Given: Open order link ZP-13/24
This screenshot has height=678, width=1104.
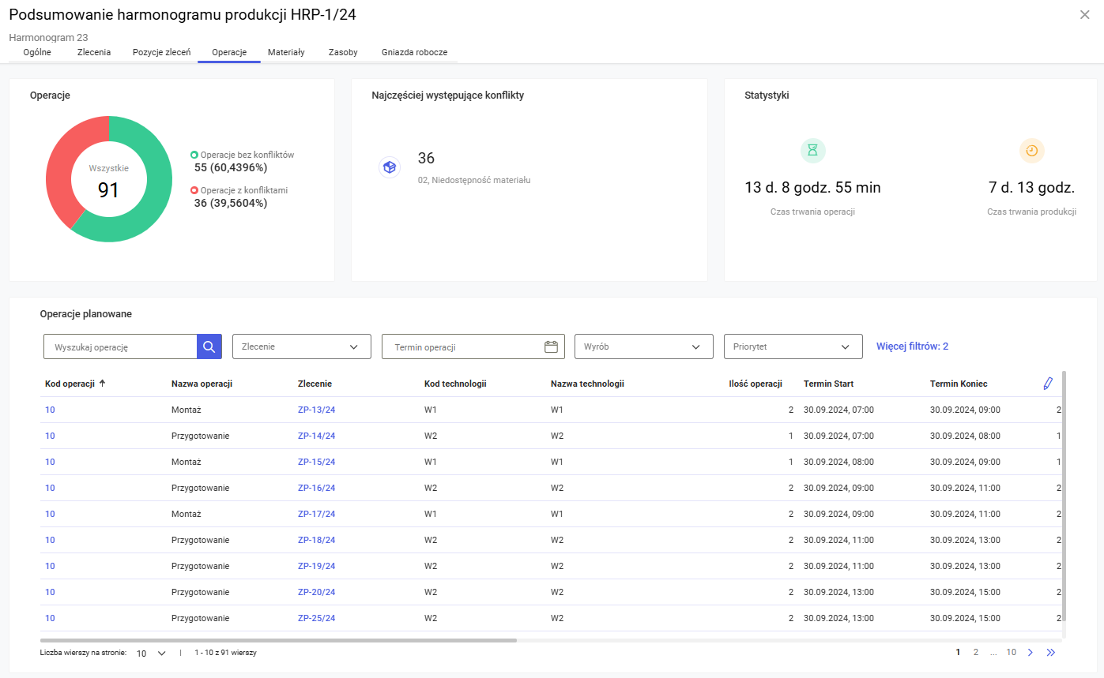Looking at the screenshot, I should click(316, 410).
